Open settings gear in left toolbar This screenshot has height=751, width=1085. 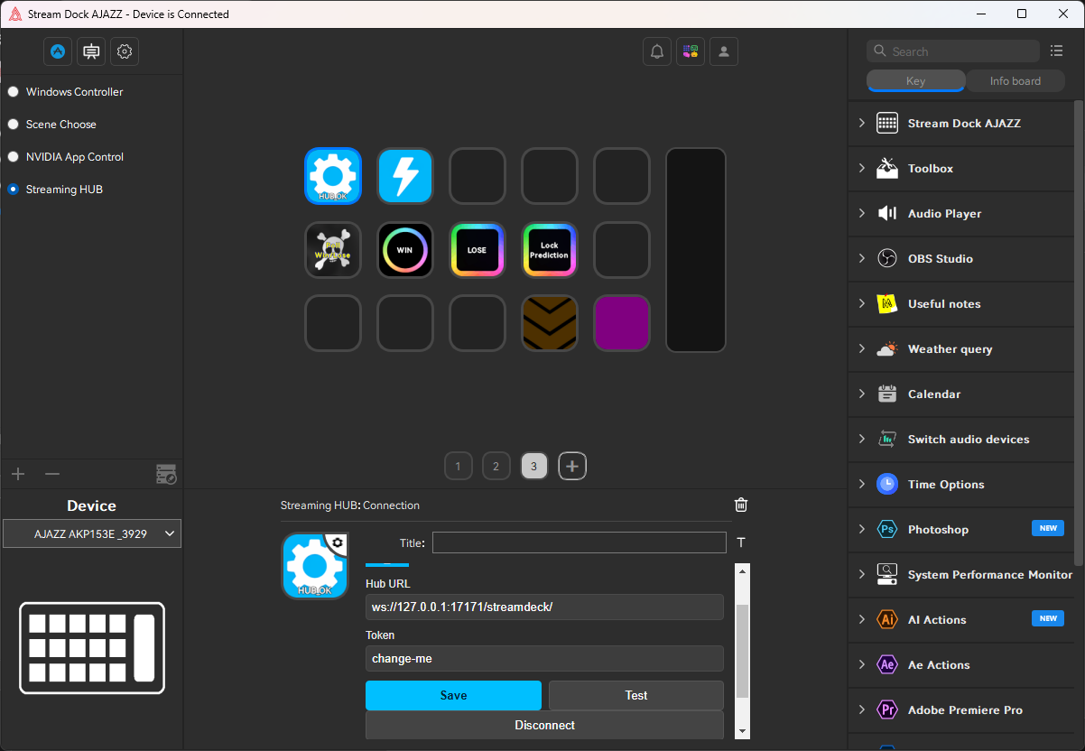point(125,51)
